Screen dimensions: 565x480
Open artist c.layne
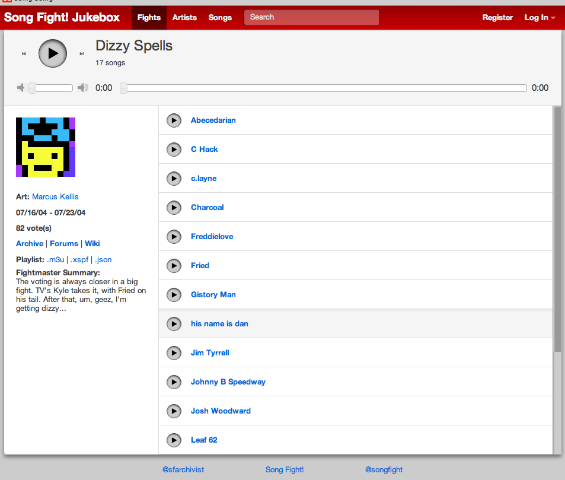[203, 179]
